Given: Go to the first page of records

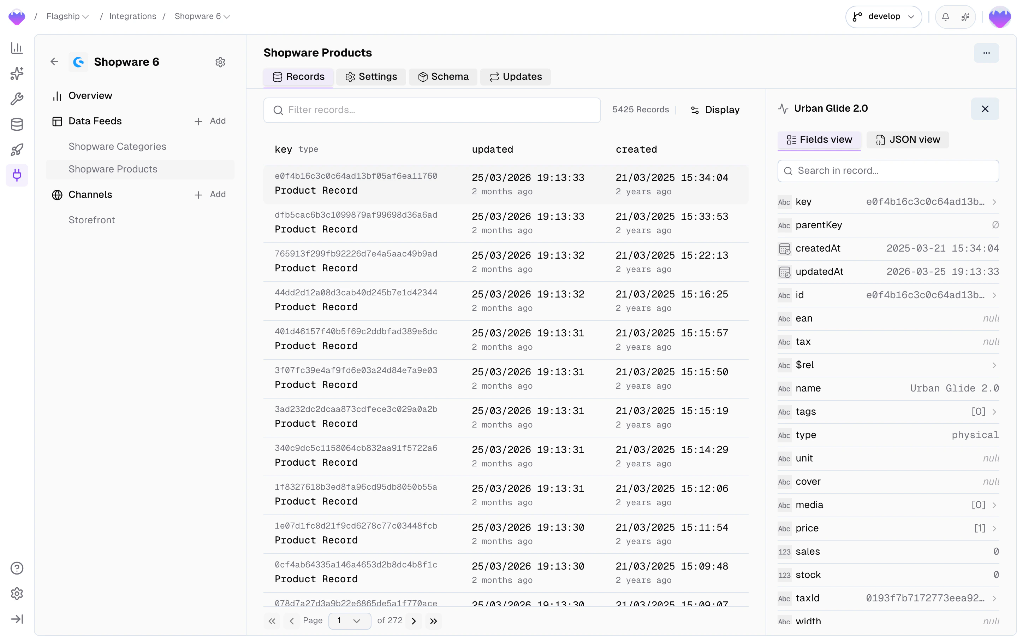Looking at the screenshot, I should (x=272, y=621).
